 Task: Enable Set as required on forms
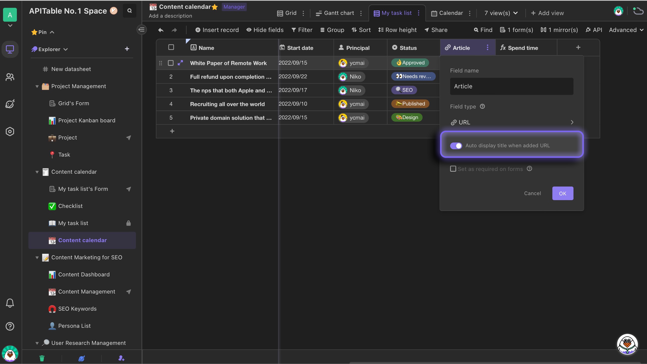(453, 168)
